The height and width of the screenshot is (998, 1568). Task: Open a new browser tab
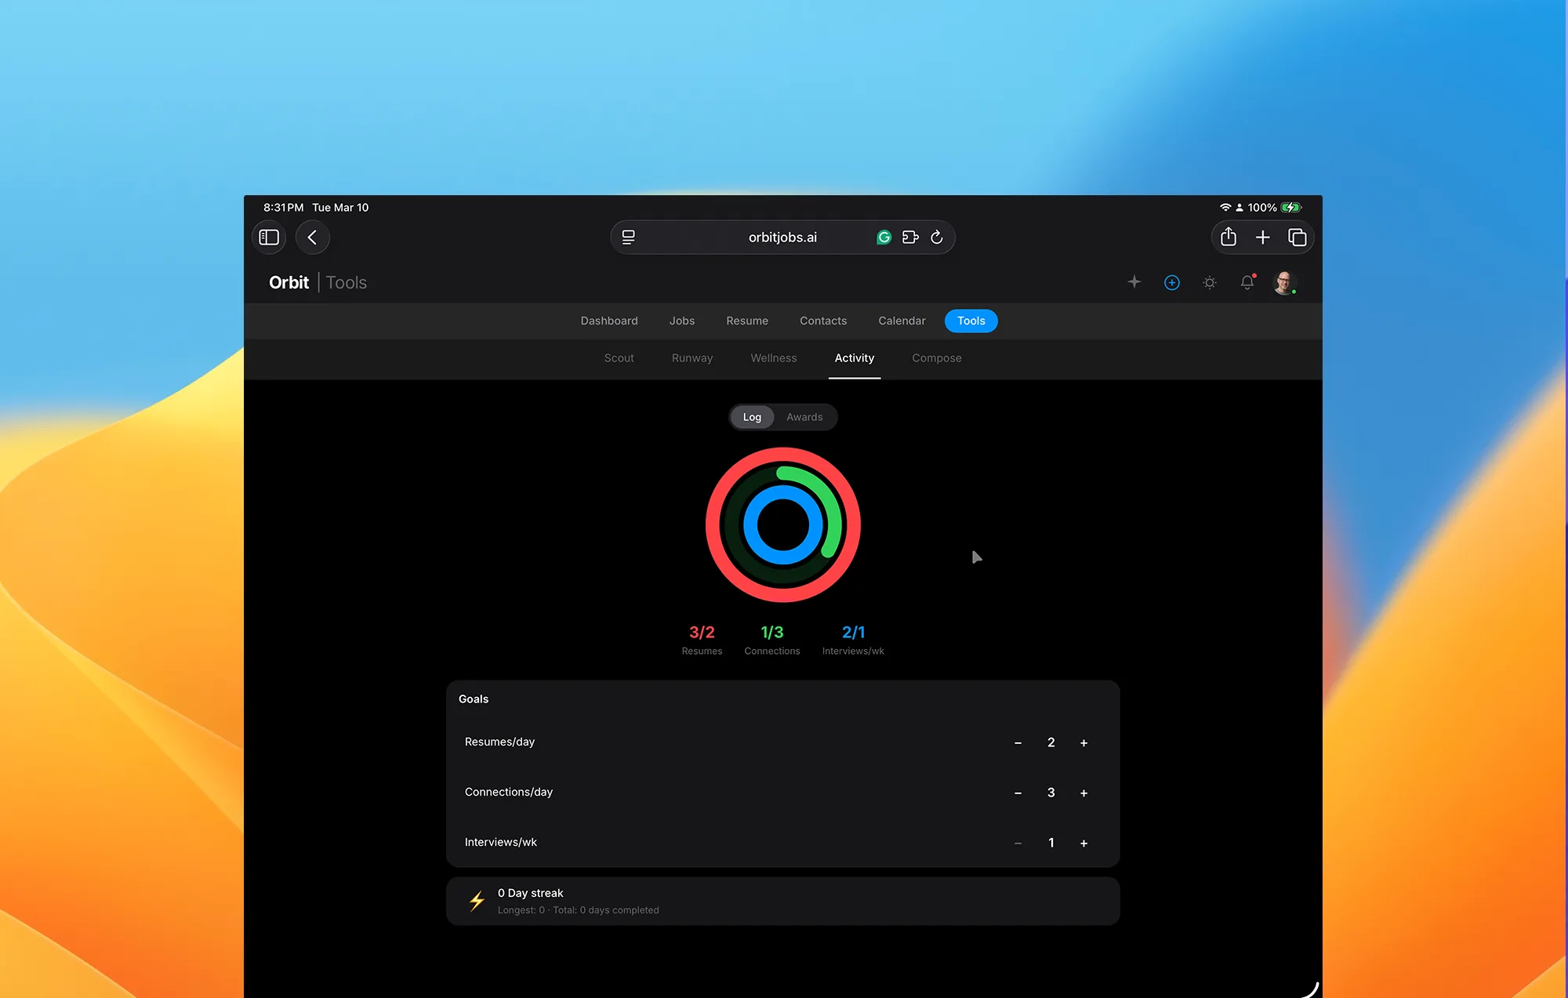coord(1263,237)
